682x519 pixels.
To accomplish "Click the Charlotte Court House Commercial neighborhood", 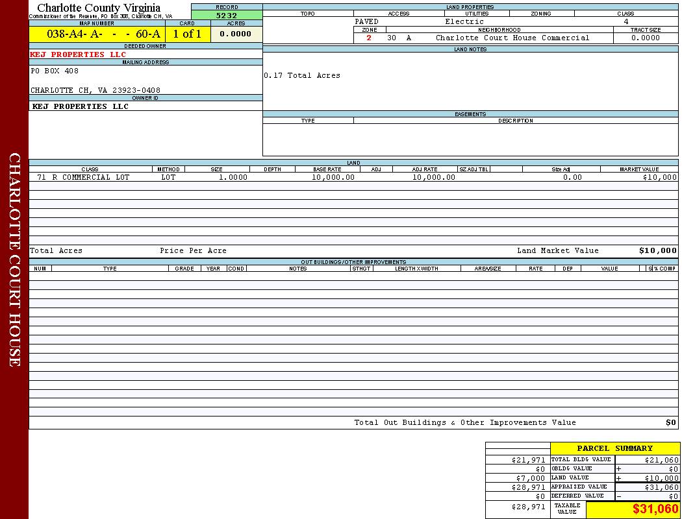I will click(512, 38).
